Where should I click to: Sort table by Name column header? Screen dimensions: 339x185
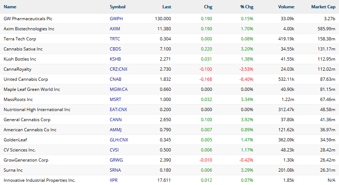coord(10,7)
